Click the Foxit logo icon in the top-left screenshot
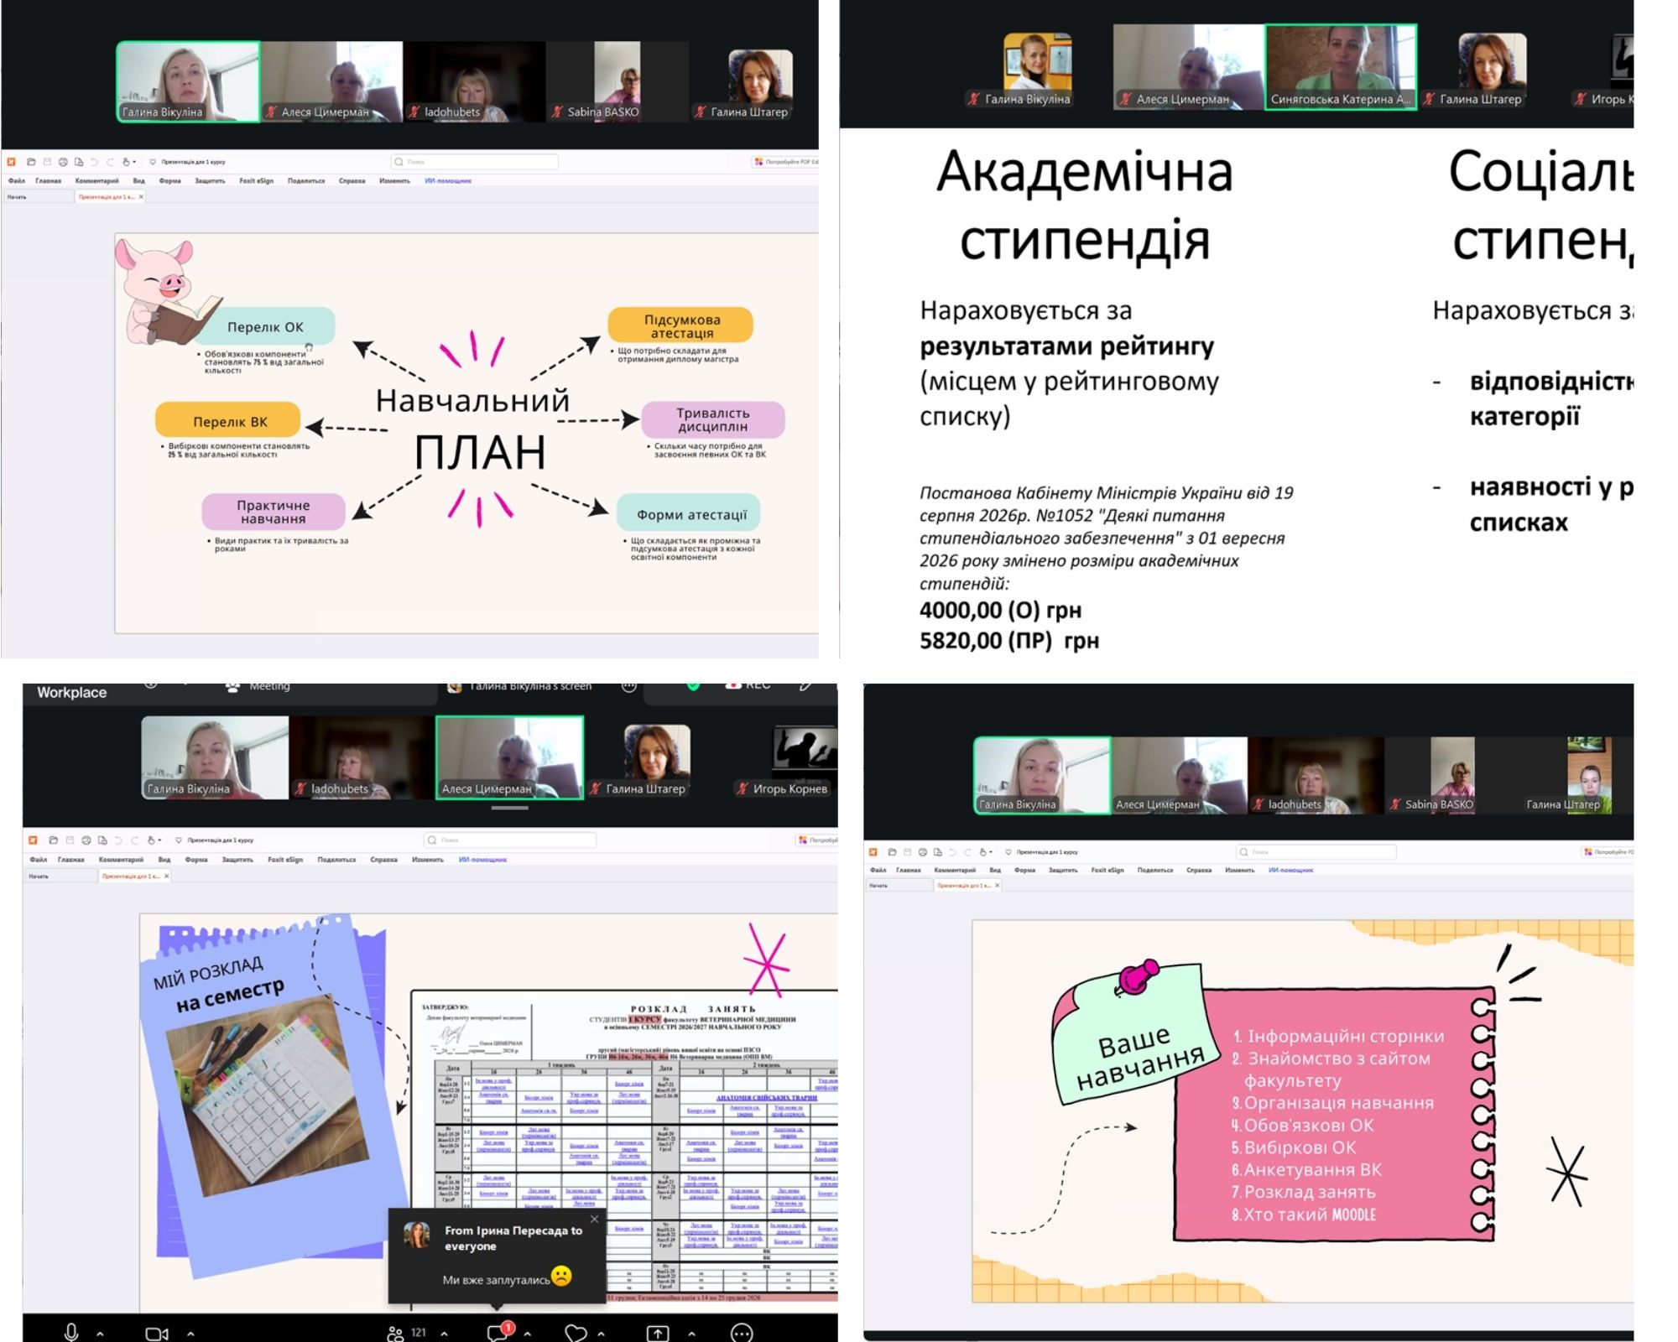1678x1342 pixels. [12, 162]
